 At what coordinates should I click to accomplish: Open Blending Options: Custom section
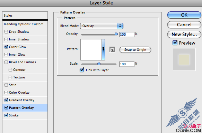click(x=25, y=24)
